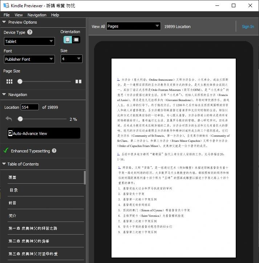Click footnote link 4
Viewport: 259px width, 263px height.
click(x=118, y=154)
